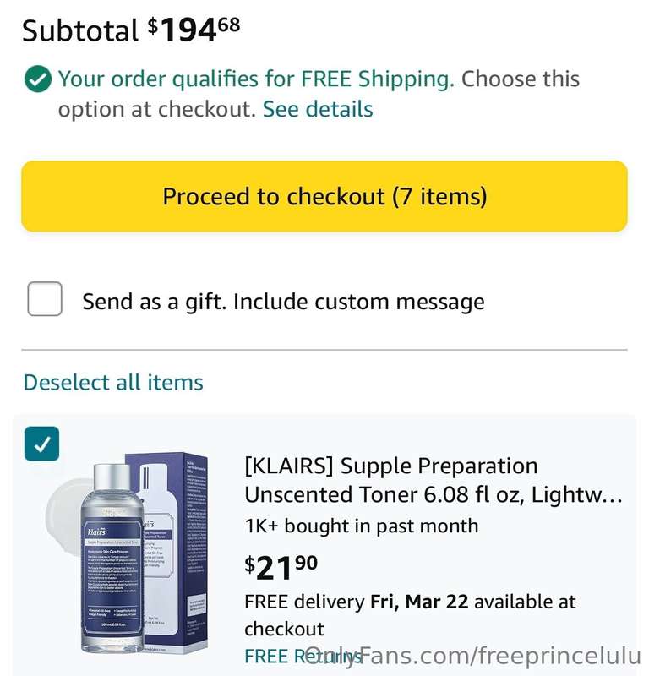Click the OnlyFans.com watermark text

click(473, 657)
